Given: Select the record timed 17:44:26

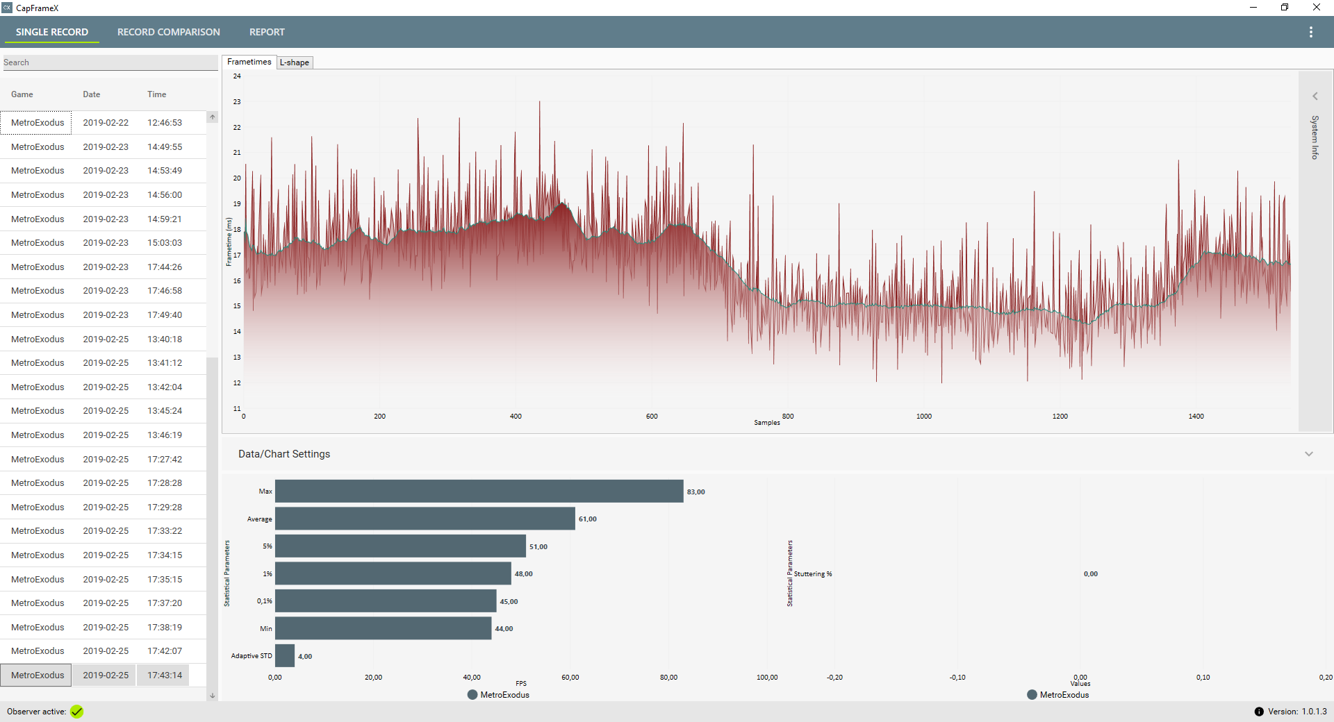Looking at the screenshot, I should pyautogui.click(x=104, y=267).
